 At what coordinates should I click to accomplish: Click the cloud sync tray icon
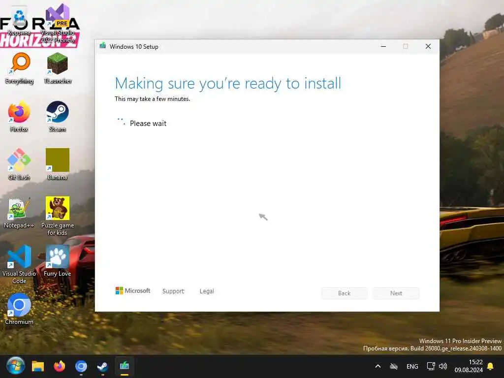tap(394, 366)
